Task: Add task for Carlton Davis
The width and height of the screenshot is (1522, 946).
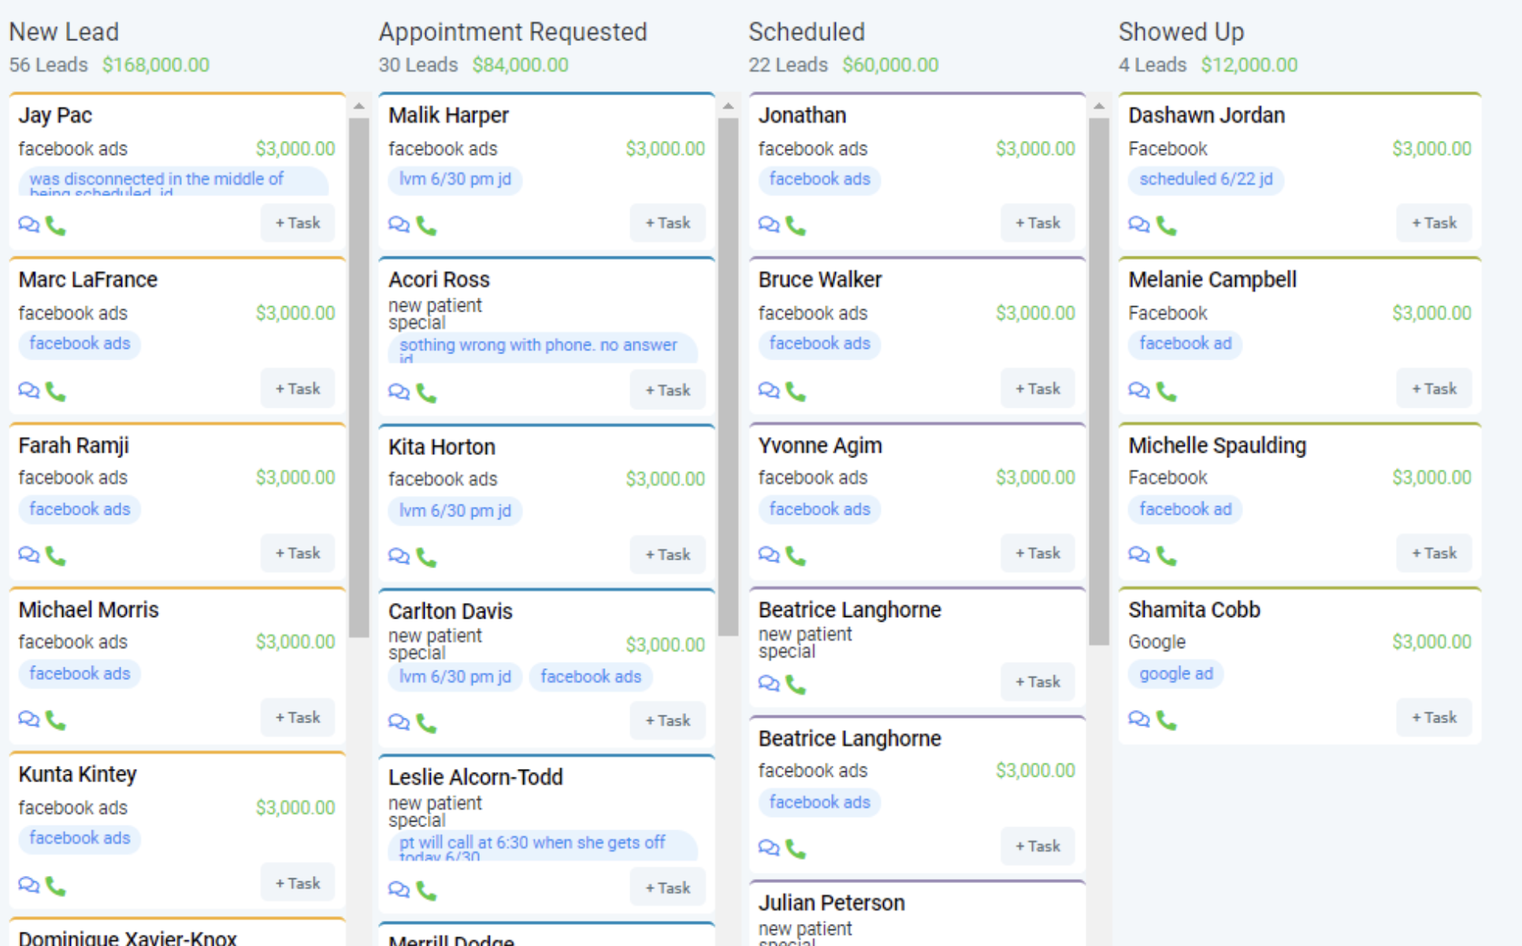Action: point(667,720)
